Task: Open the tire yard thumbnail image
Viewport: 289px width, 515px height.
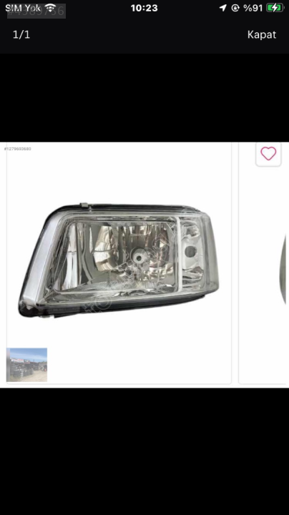Action: click(27, 365)
